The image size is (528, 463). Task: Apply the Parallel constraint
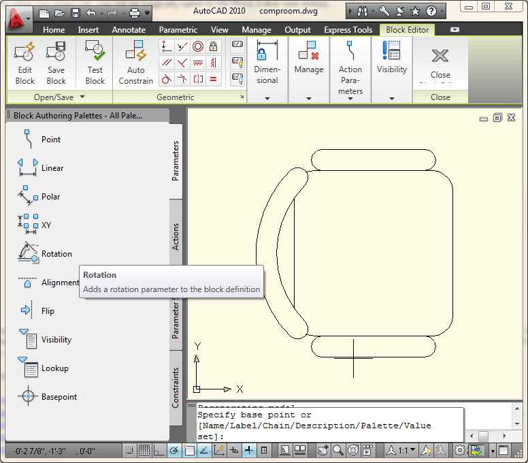click(166, 63)
